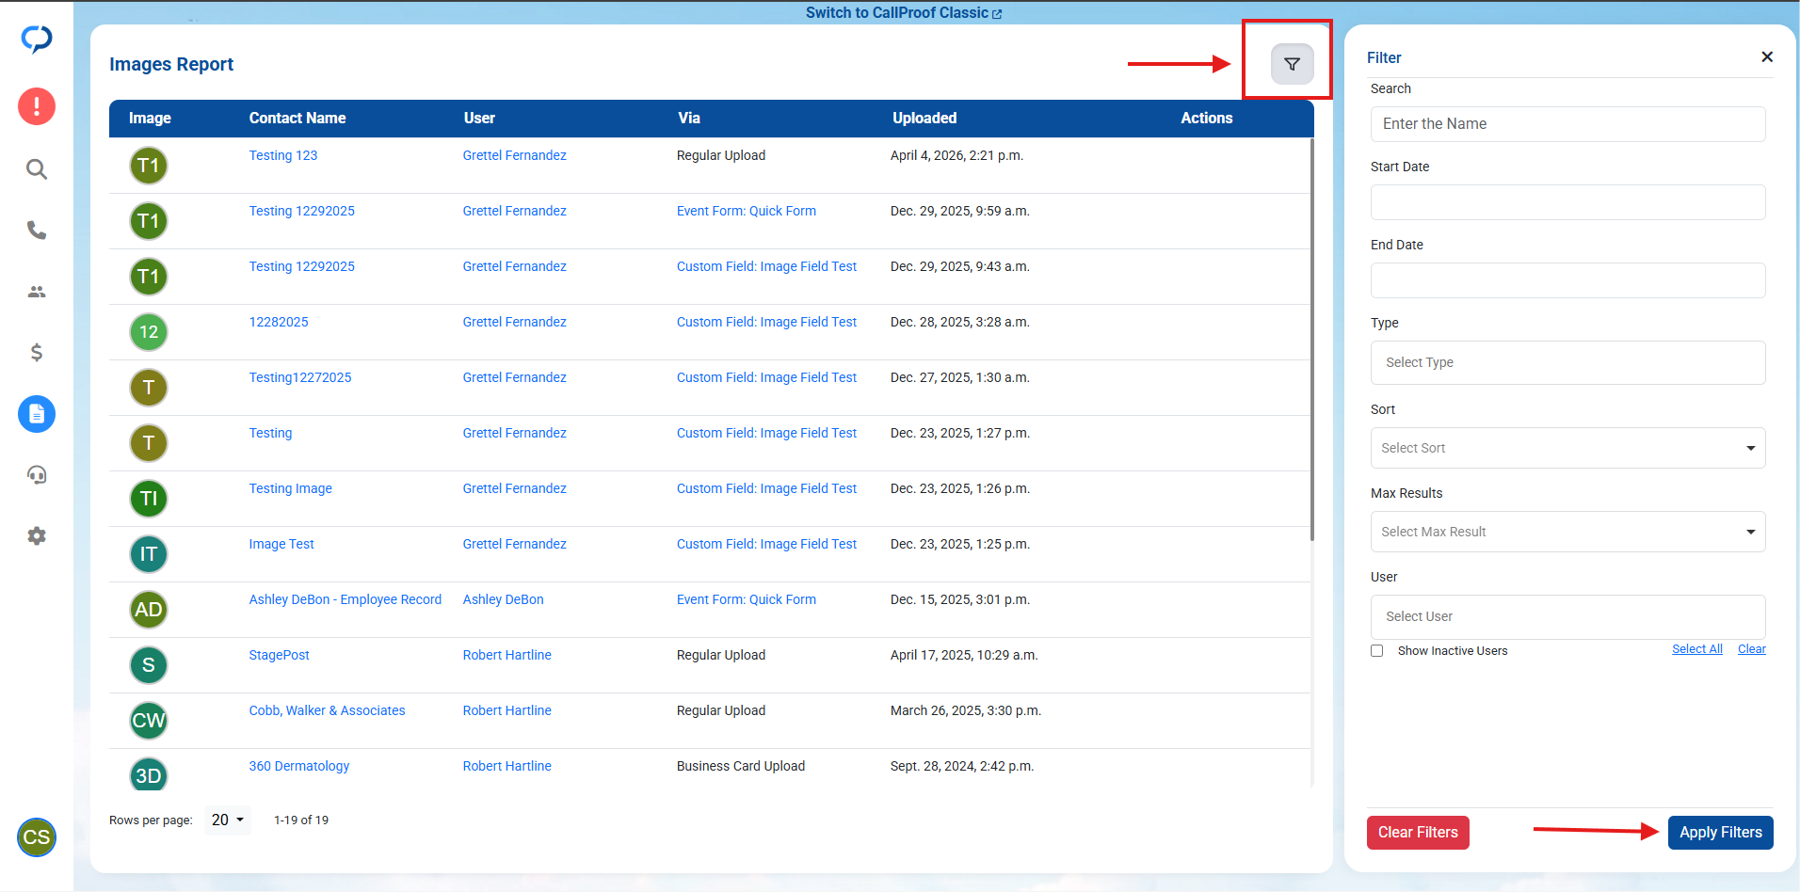Open the contacts people sidebar icon
The height and width of the screenshot is (892, 1800).
[x=37, y=292]
